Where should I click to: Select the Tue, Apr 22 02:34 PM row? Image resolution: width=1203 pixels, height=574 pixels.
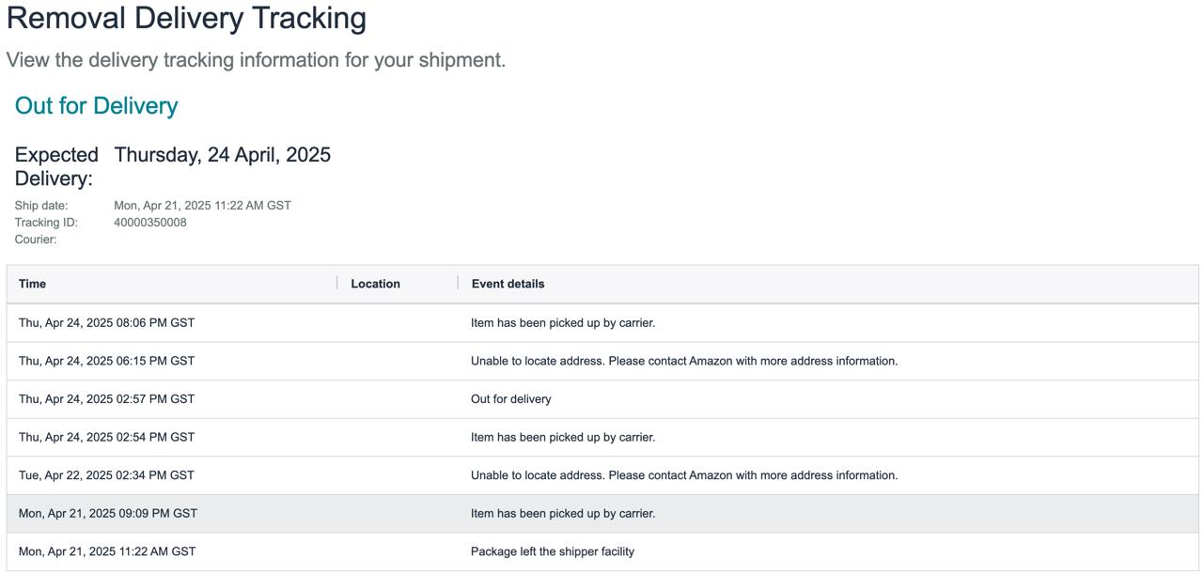point(602,475)
